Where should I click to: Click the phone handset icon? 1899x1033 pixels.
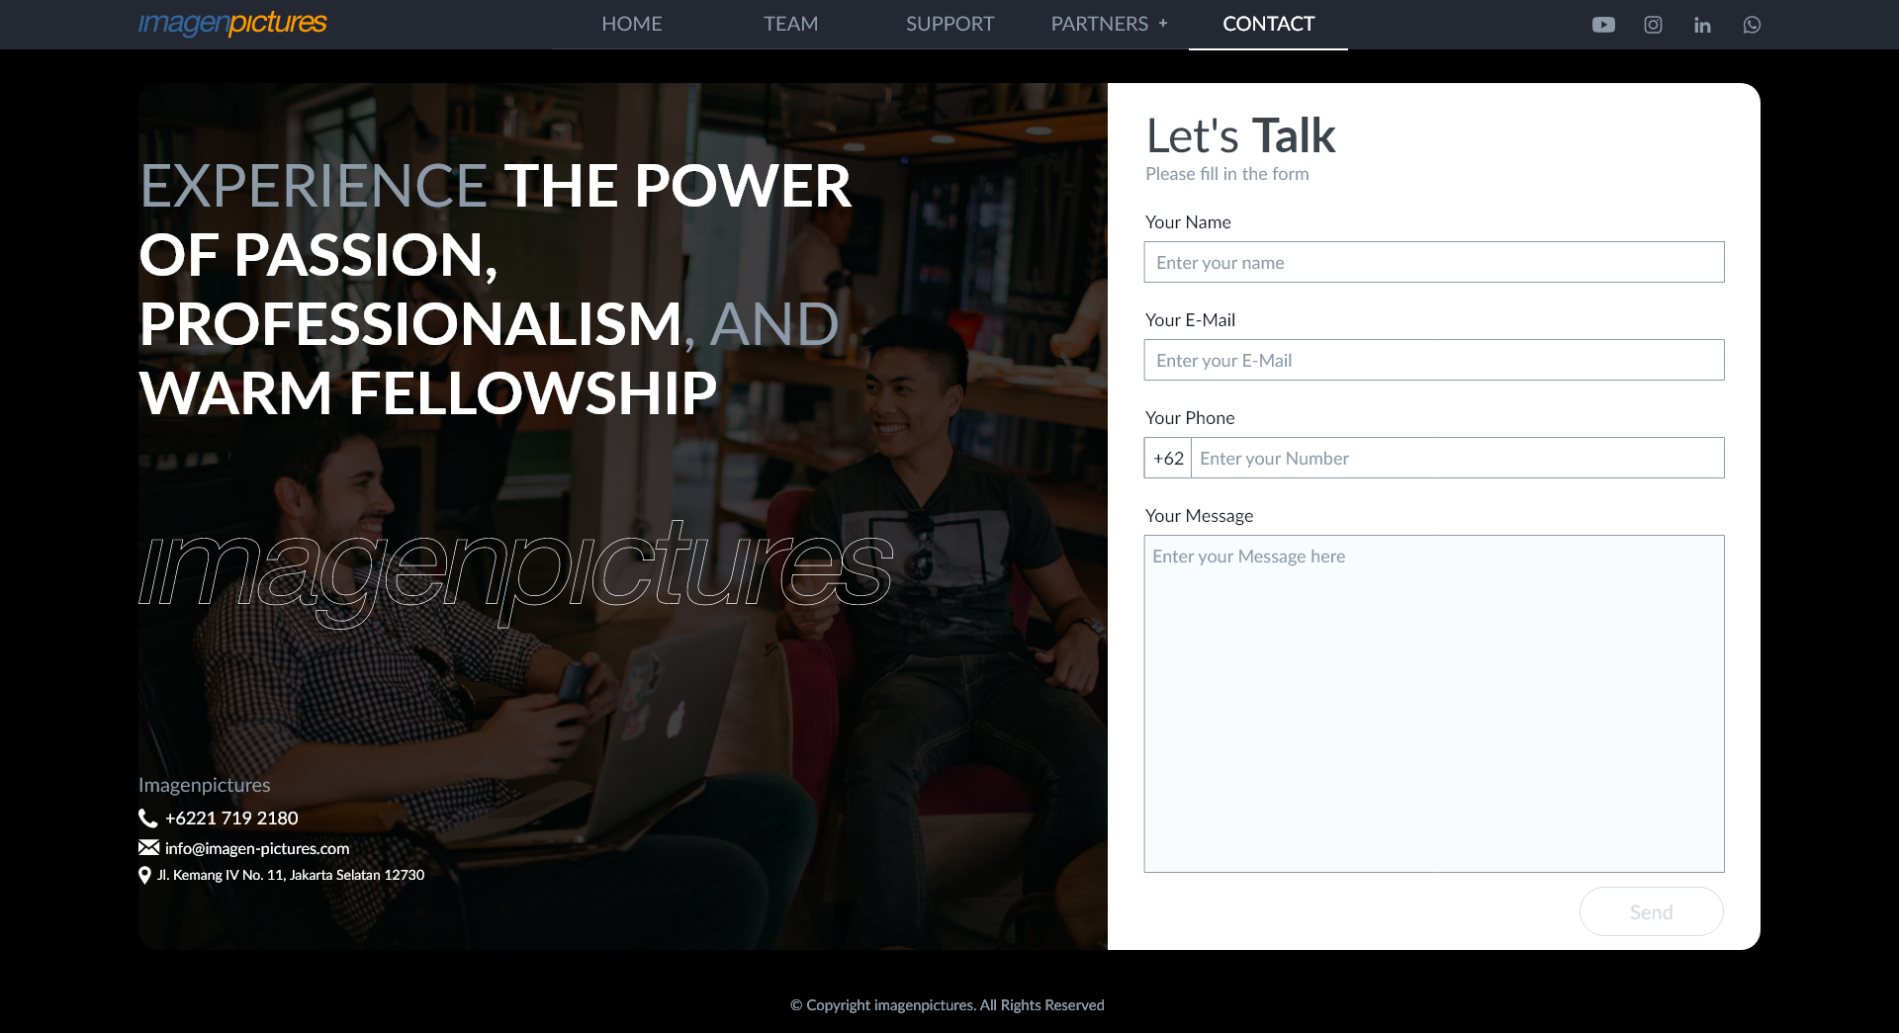click(147, 818)
